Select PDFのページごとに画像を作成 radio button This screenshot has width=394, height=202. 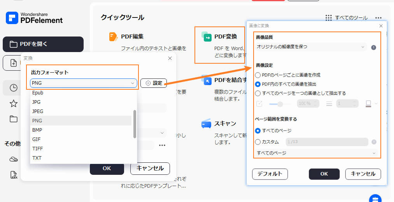click(x=258, y=75)
